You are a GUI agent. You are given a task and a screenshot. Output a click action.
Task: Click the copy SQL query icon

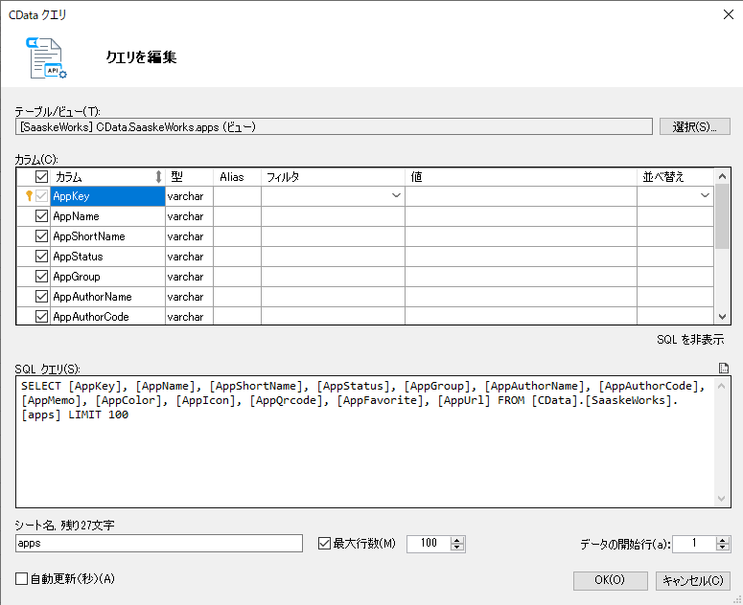click(x=723, y=368)
